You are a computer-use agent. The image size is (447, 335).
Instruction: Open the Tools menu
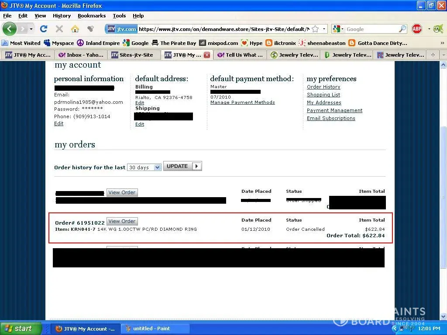tap(119, 16)
